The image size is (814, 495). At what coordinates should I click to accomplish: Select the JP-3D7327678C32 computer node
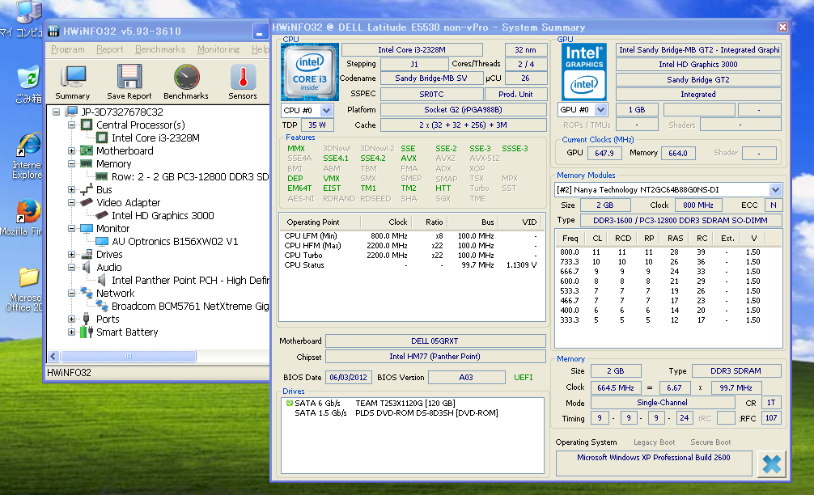[122, 112]
